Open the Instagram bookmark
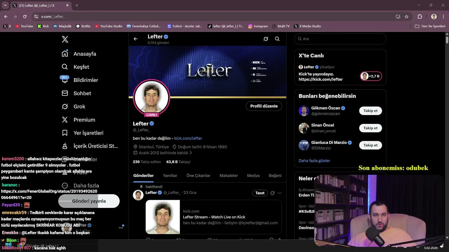Viewport: 449px width, 252px height. tap(258, 26)
